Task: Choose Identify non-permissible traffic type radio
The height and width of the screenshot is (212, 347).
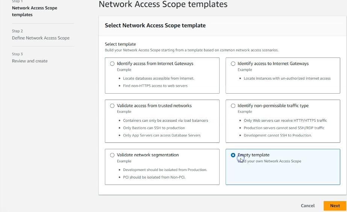Action: (233, 106)
